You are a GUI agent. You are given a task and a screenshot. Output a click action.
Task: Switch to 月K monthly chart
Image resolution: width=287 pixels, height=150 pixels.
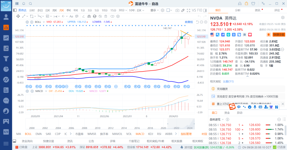click(62, 10)
